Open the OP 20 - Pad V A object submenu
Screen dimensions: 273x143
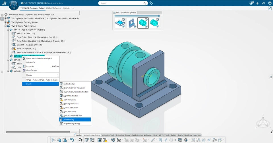point(41,80)
